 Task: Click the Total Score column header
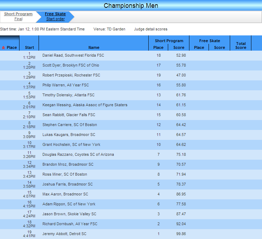coord(241,45)
